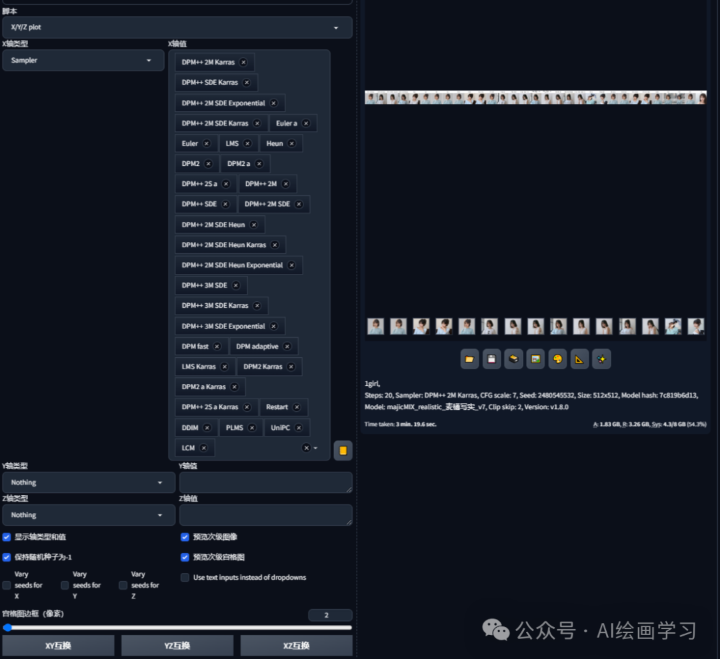Send the image to extras via the ruler icon
The image size is (720, 659).
click(579, 358)
